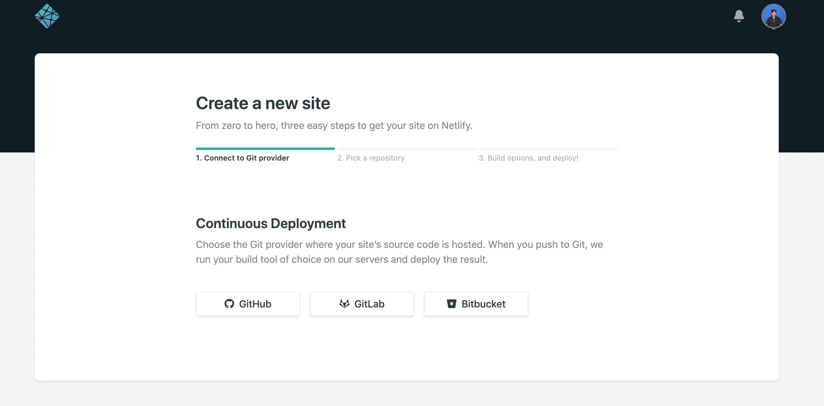
Task: Jump to step 3 Build options, and deploy
Action: click(528, 158)
